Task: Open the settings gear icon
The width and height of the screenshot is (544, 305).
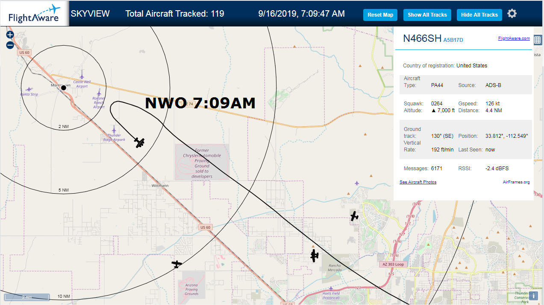Action: point(512,14)
